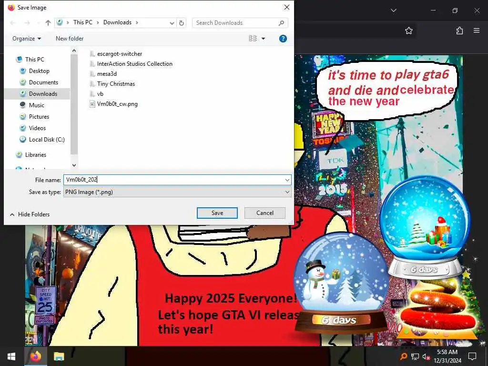Open the dialog help question mark icon

pos(283,39)
